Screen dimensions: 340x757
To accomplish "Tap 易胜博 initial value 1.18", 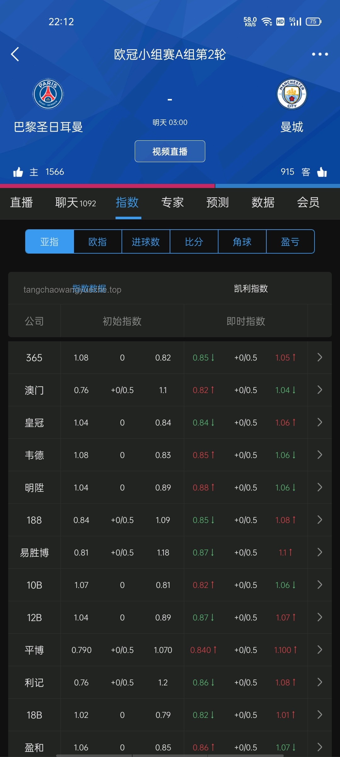I will [x=163, y=553].
